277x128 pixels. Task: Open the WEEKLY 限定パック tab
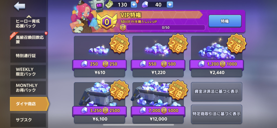tap(28, 72)
